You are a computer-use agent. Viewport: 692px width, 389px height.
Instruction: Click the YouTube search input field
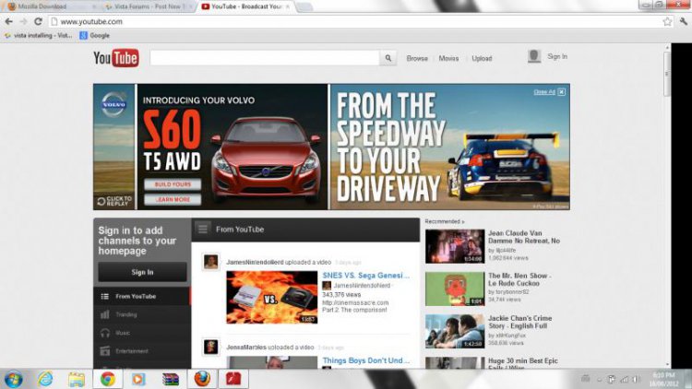point(265,58)
